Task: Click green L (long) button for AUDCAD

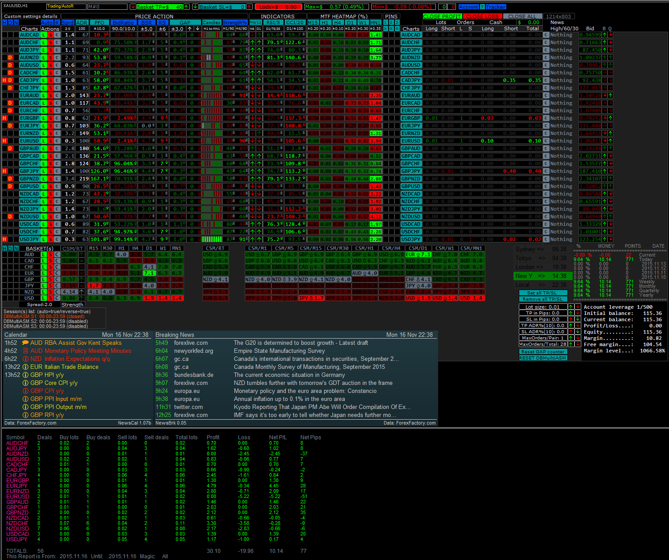Action: click(x=44, y=35)
